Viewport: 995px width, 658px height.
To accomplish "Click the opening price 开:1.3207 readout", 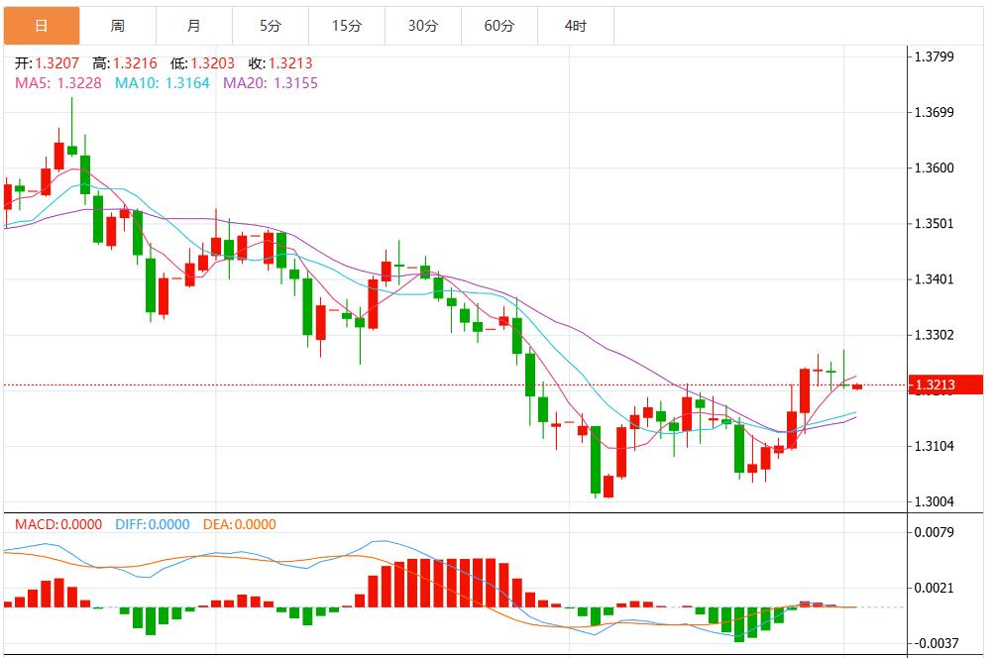I will [46, 63].
